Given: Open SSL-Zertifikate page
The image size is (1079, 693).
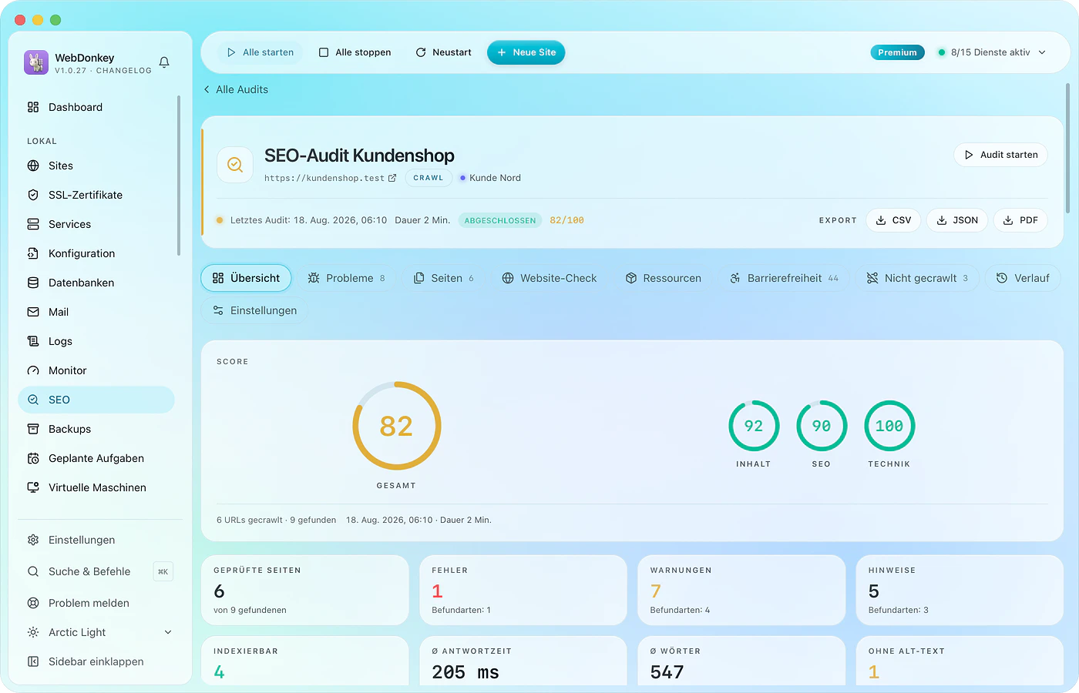Looking at the screenshot, I should [x=96, y=195].
